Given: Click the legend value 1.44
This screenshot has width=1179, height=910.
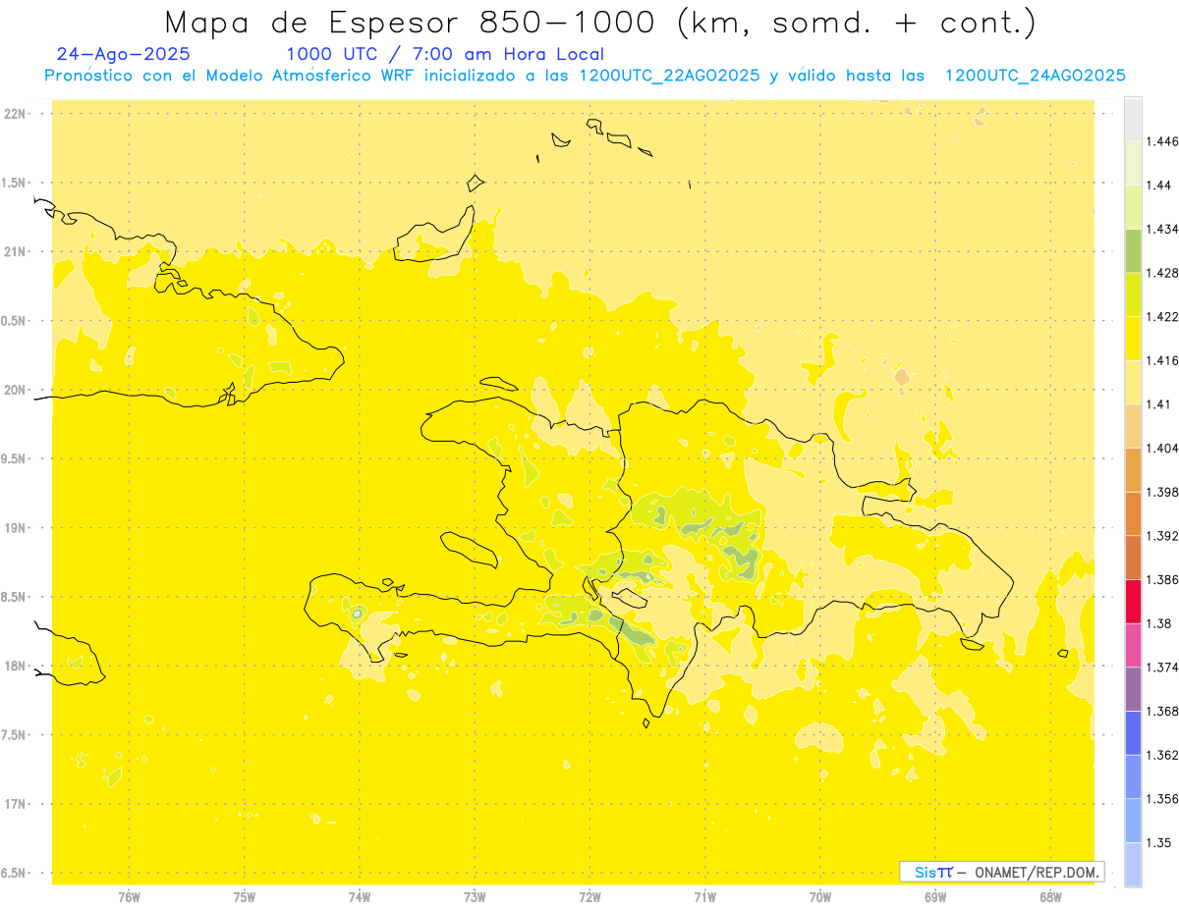Looking at the screenshot, I should [x=1158, y=186].
